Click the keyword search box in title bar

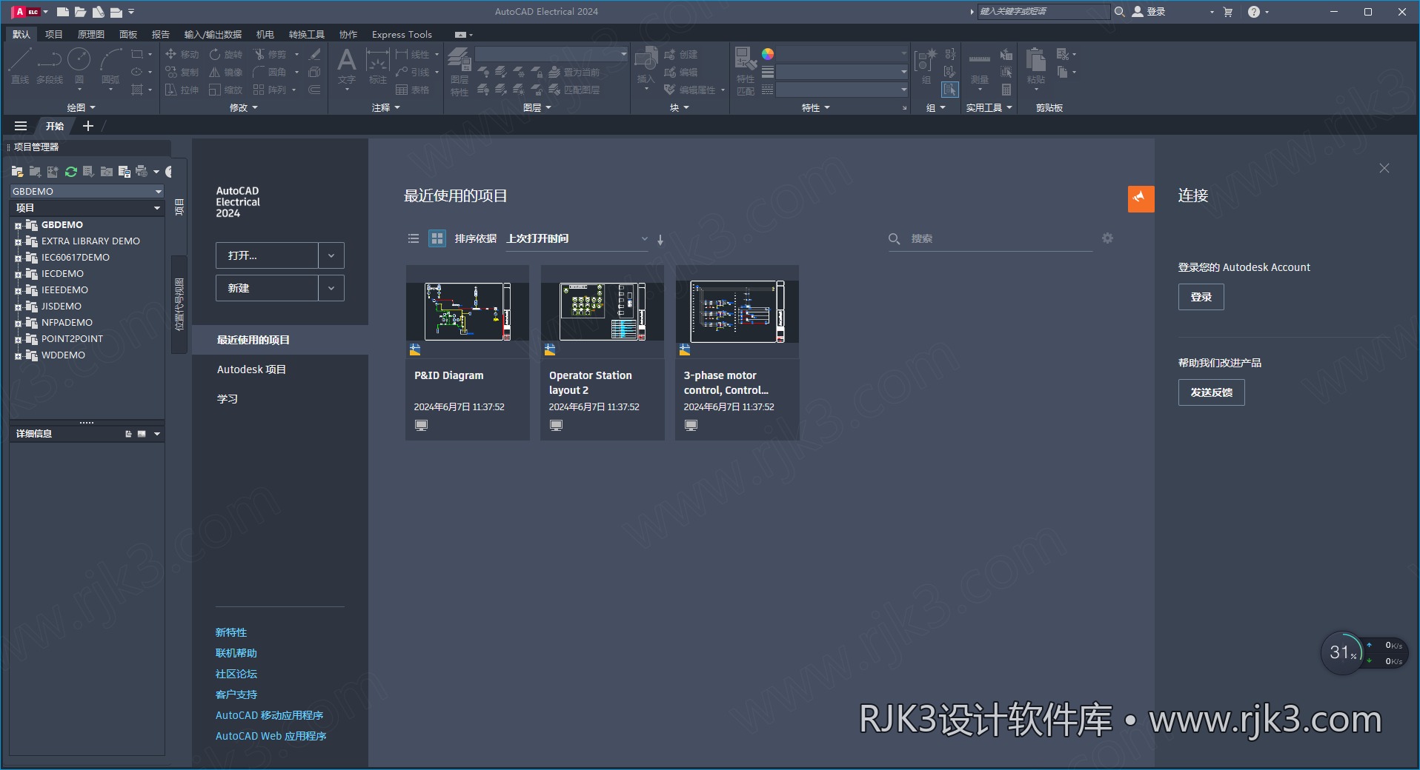coord(1044,11)
